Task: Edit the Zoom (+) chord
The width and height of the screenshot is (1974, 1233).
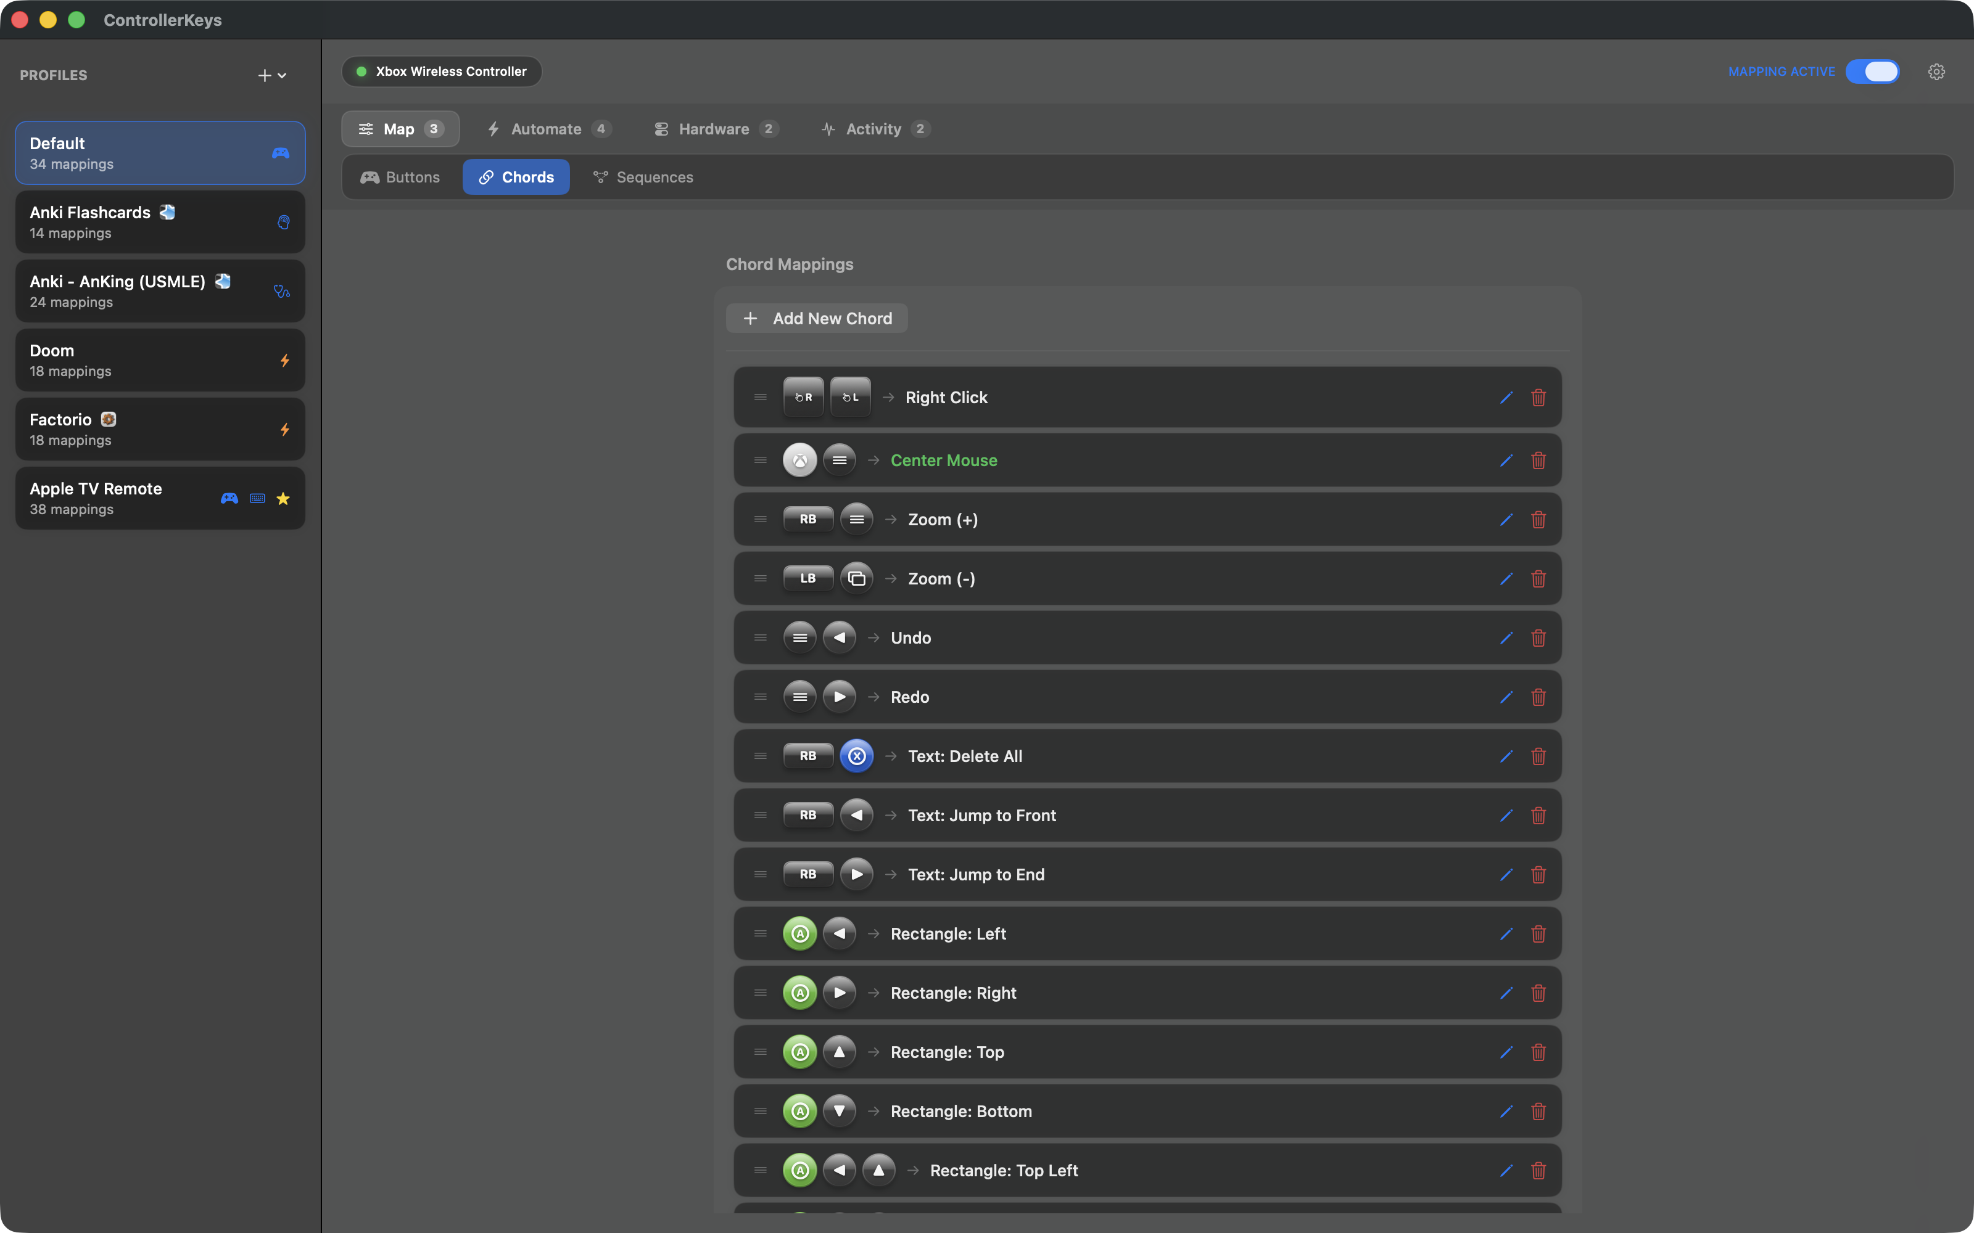Action: (x=1506, y=520)
